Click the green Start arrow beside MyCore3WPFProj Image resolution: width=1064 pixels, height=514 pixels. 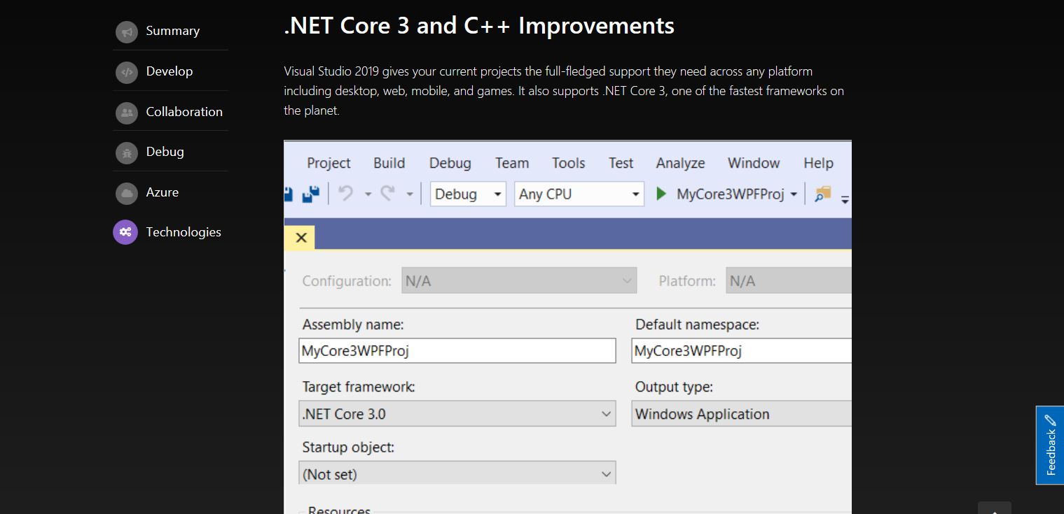(x=661, y=194)
